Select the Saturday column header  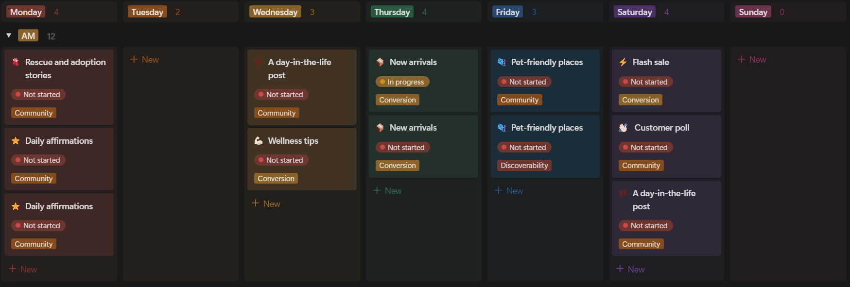click(634, 12)
